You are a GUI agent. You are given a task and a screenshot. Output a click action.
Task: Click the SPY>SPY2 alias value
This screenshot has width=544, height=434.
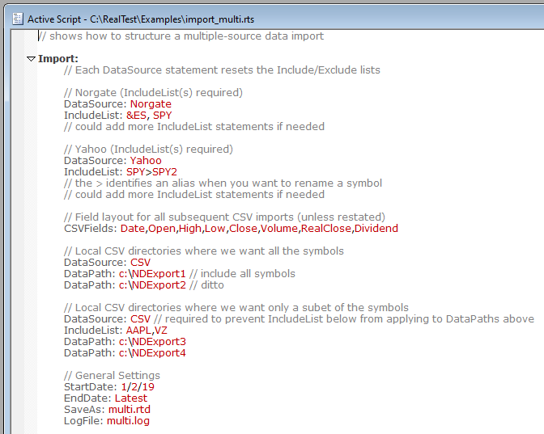pos(151,172)
